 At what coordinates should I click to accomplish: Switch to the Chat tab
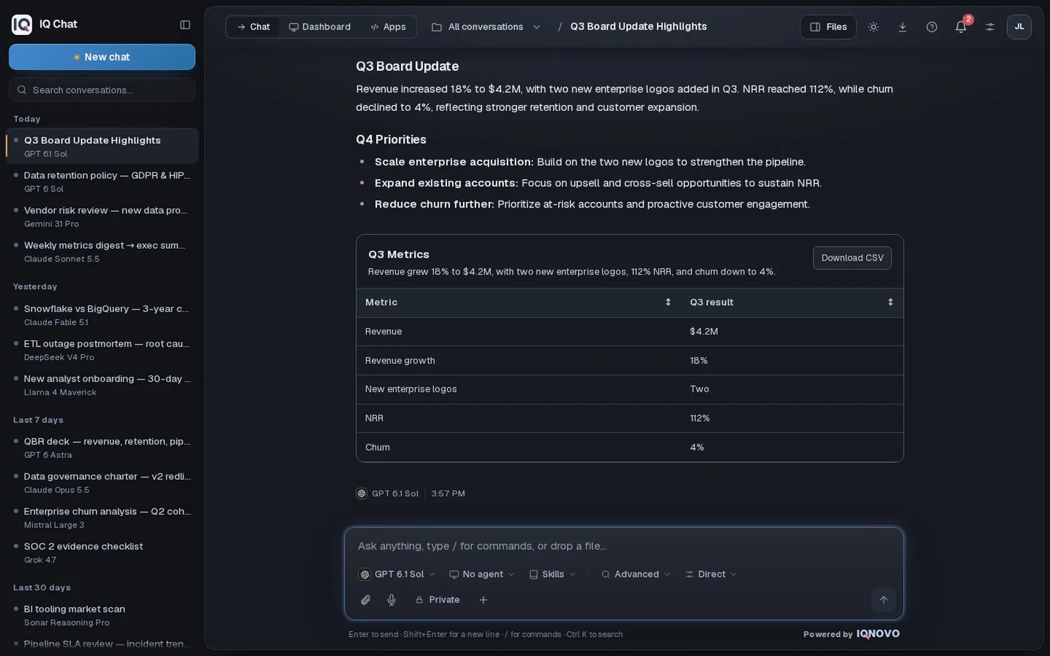pyautogui.click(x=253, y=27)
